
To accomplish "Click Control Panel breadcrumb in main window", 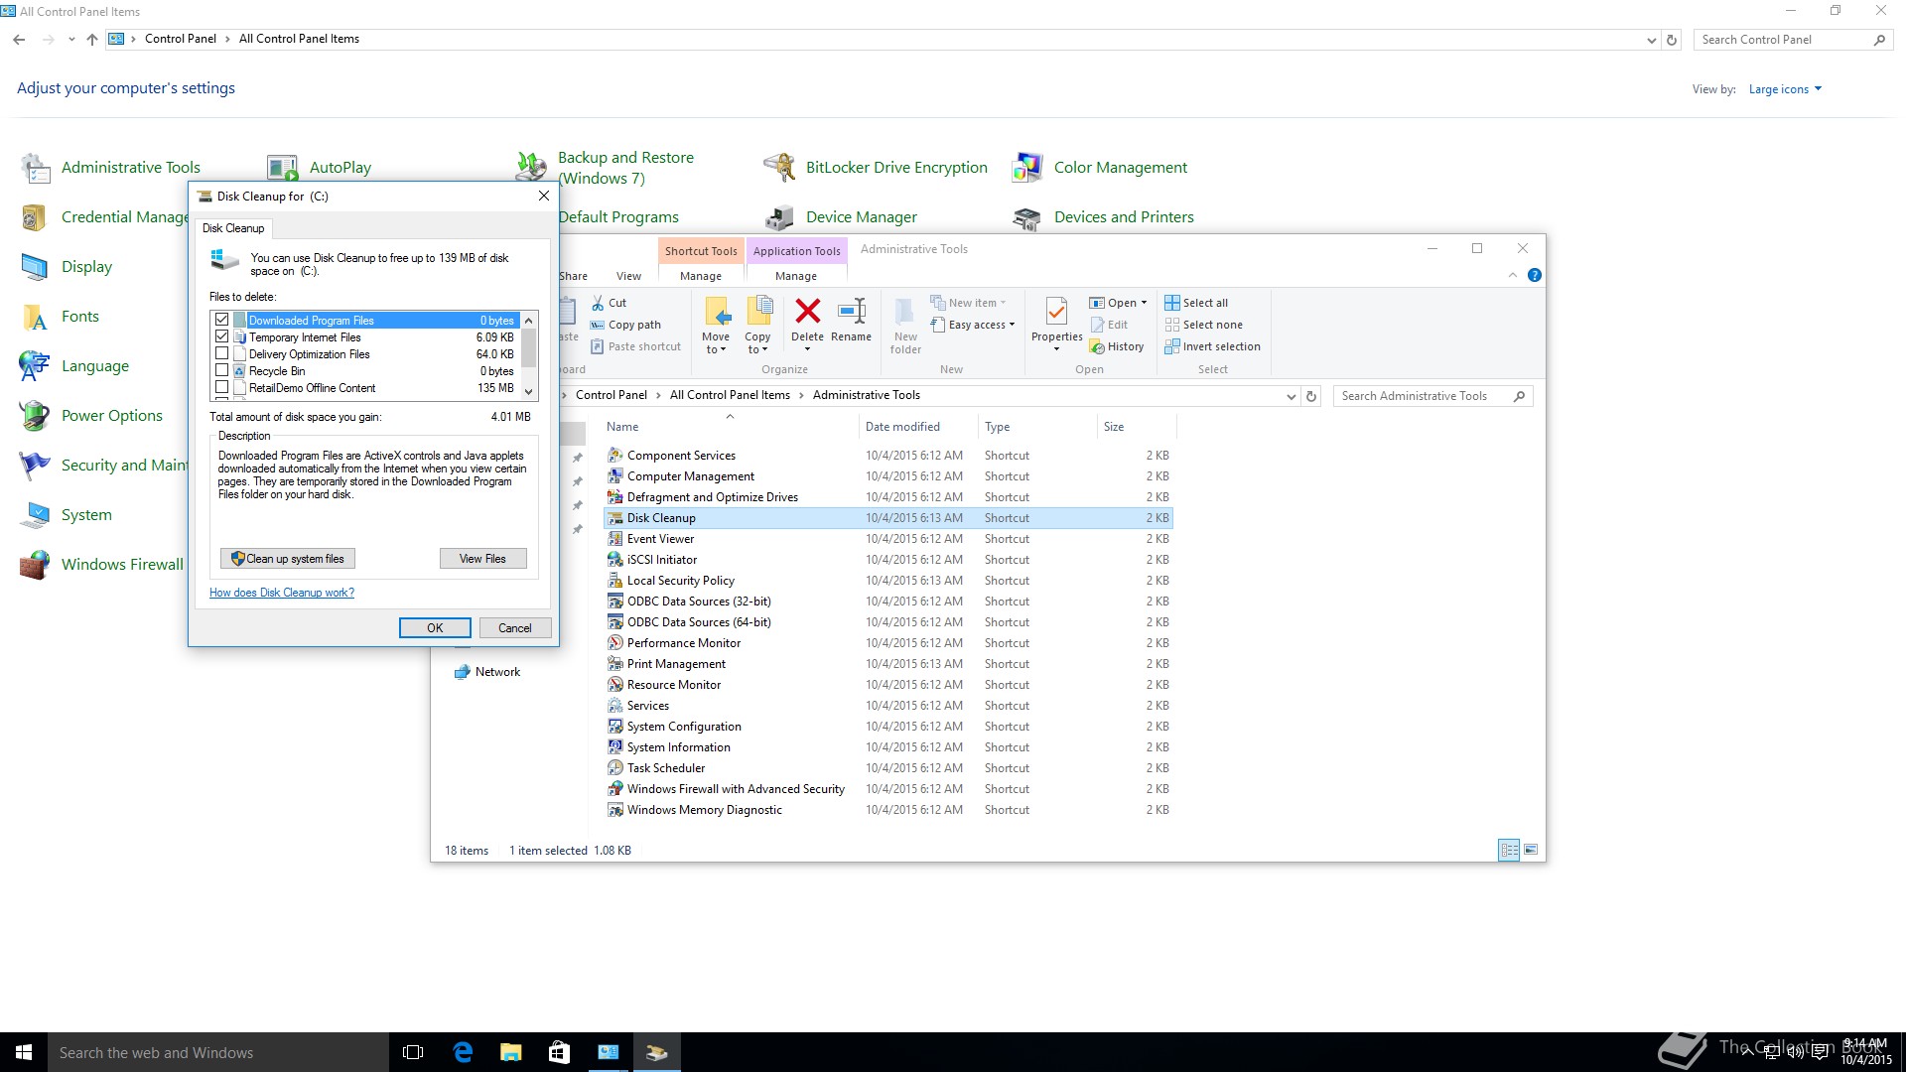I will [x=181, y=39].
